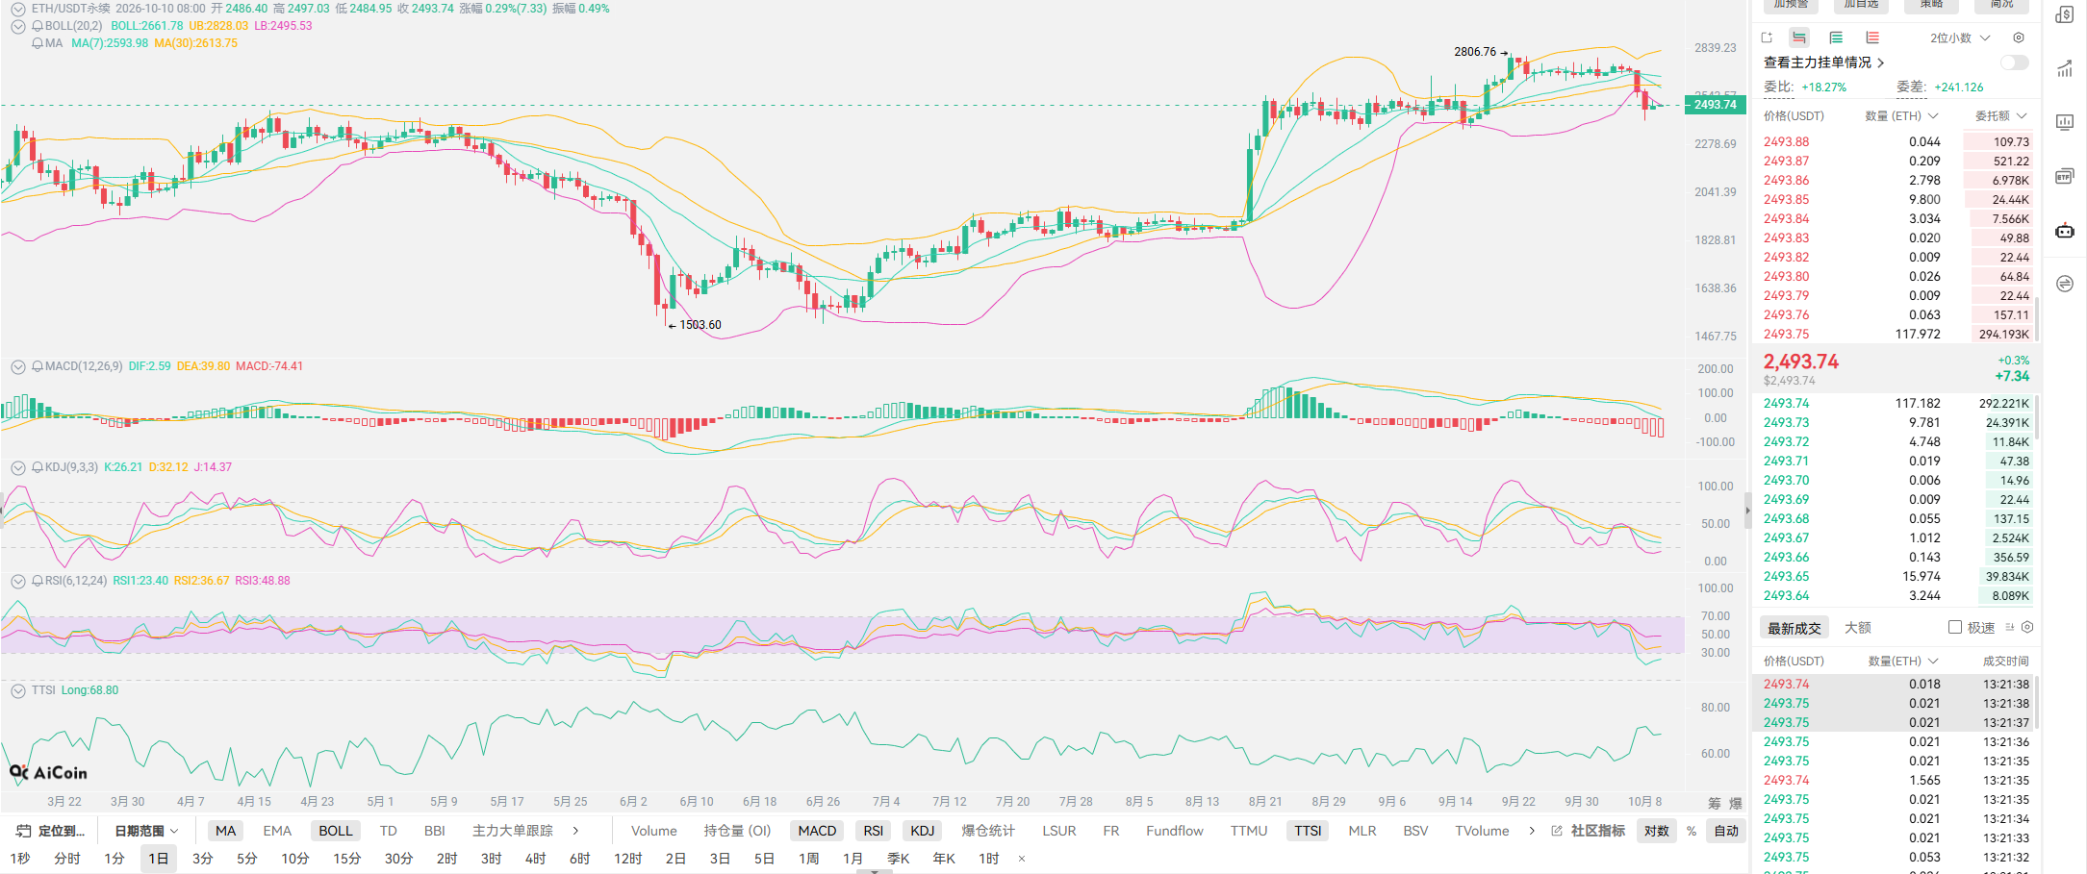This screenshot has height=874, width=2087.
Task: Open the 2位小数 decimals dropdown
Action: point(1960,37)
